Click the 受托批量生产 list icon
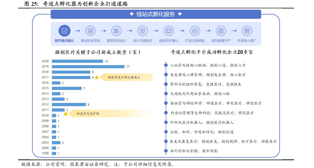 (x=221, y=31)
